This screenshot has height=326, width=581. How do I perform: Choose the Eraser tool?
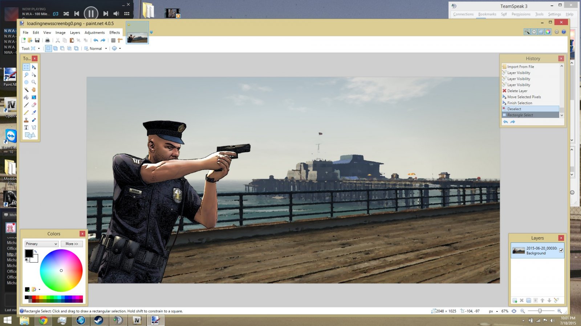coord(34,105)
